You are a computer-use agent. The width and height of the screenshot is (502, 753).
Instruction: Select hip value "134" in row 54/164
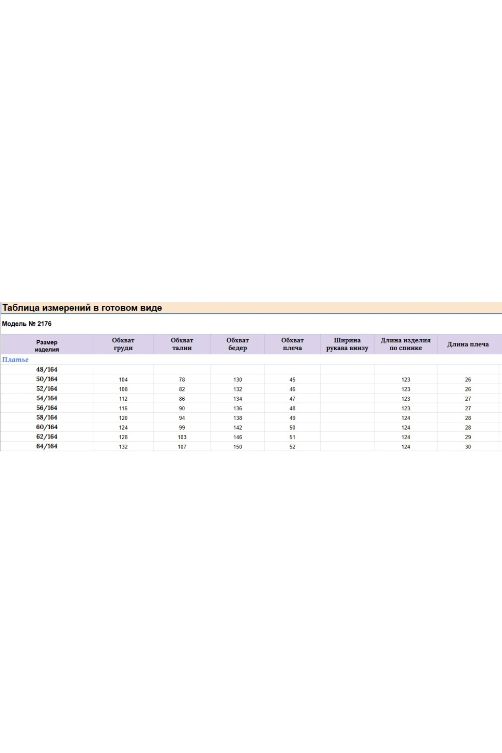238,399
